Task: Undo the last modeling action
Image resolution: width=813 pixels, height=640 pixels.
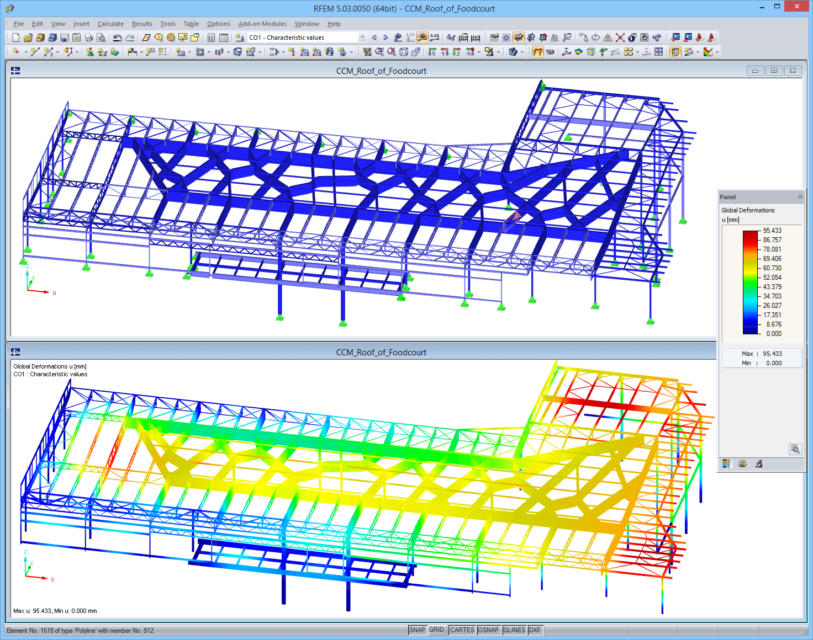Action: click(x=117, y=37)
